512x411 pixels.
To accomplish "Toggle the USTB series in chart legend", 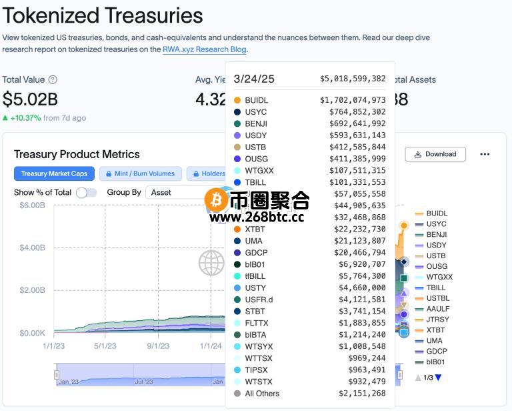I will [430, 256].
